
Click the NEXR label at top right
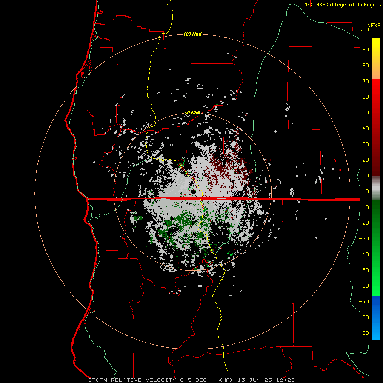coord(374,26)
